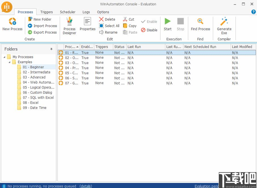Click the process icon of row 04 - Pr...
Screen dimensions: 257x188
point(61,68)
